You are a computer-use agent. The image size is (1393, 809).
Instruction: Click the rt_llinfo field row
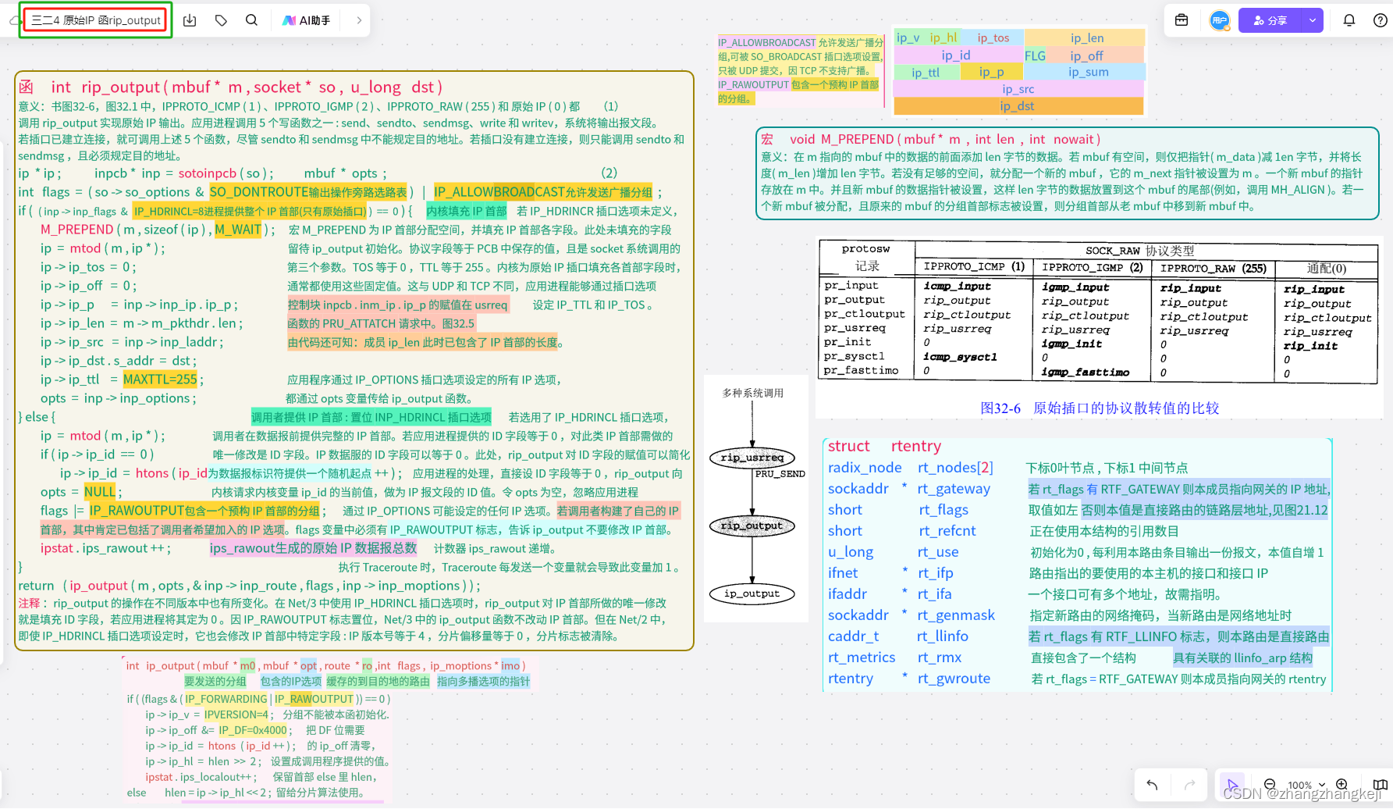click(1079, 636)
